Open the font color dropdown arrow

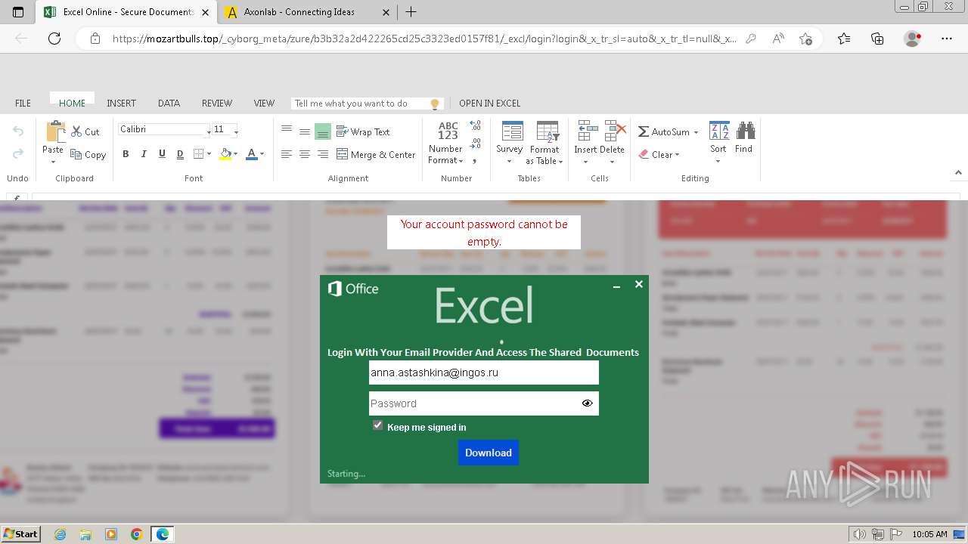[x=262, y=154]
